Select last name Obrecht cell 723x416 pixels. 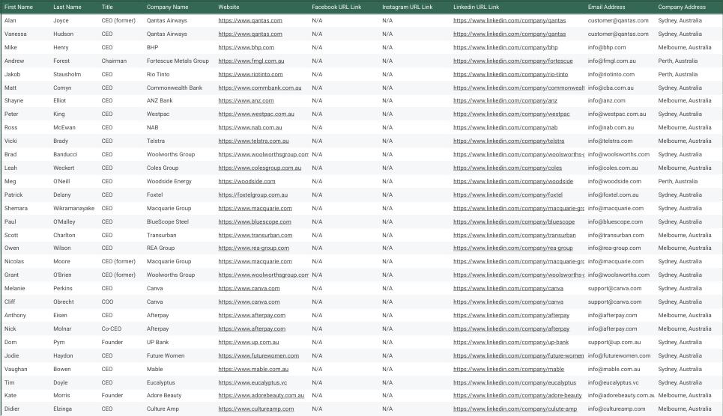[64, 302]
